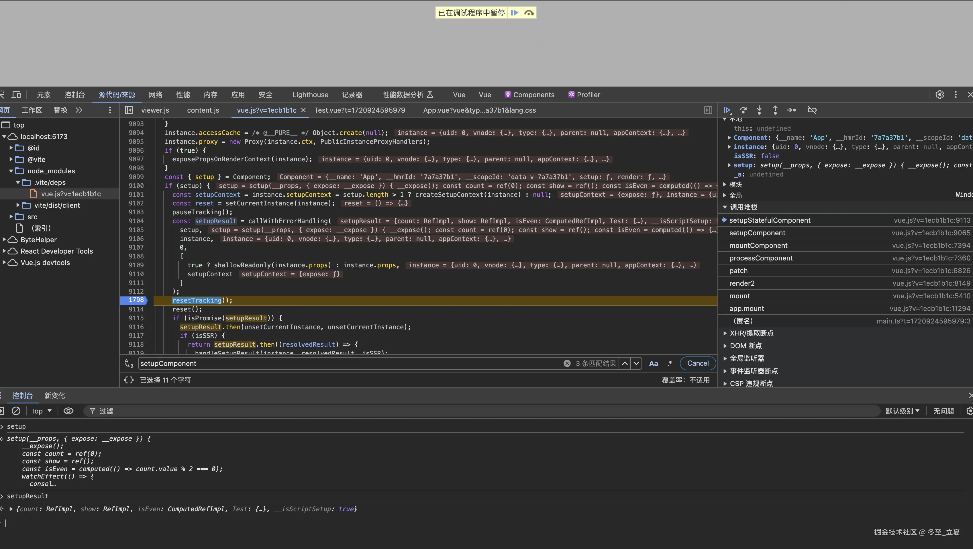
Task: Click the step into function icon
Action: 759,110
